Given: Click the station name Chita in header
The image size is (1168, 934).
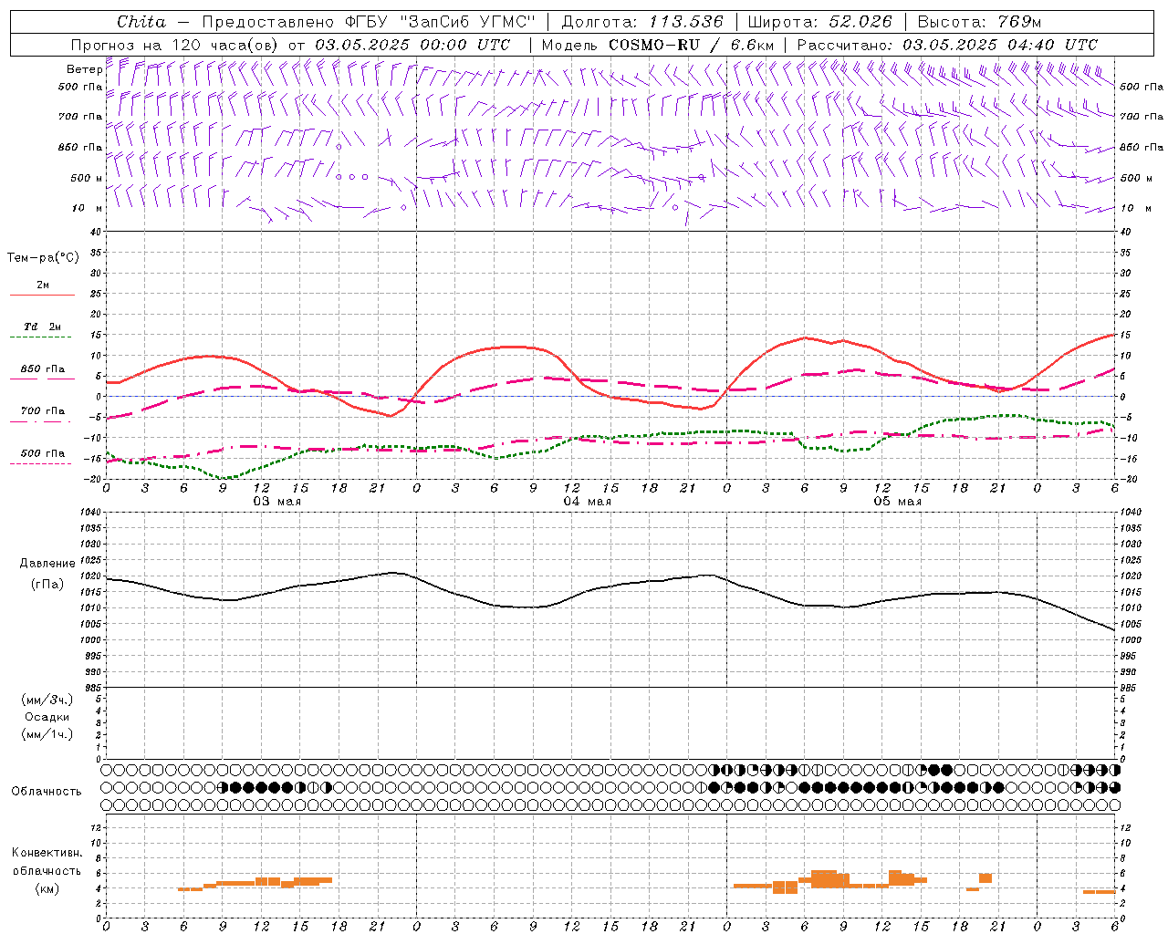Looking at the screenshot, I should [141, 22].
